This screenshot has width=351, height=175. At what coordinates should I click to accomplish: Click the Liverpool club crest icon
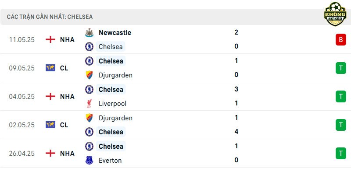pyautogui.click(x=90, y=104)
